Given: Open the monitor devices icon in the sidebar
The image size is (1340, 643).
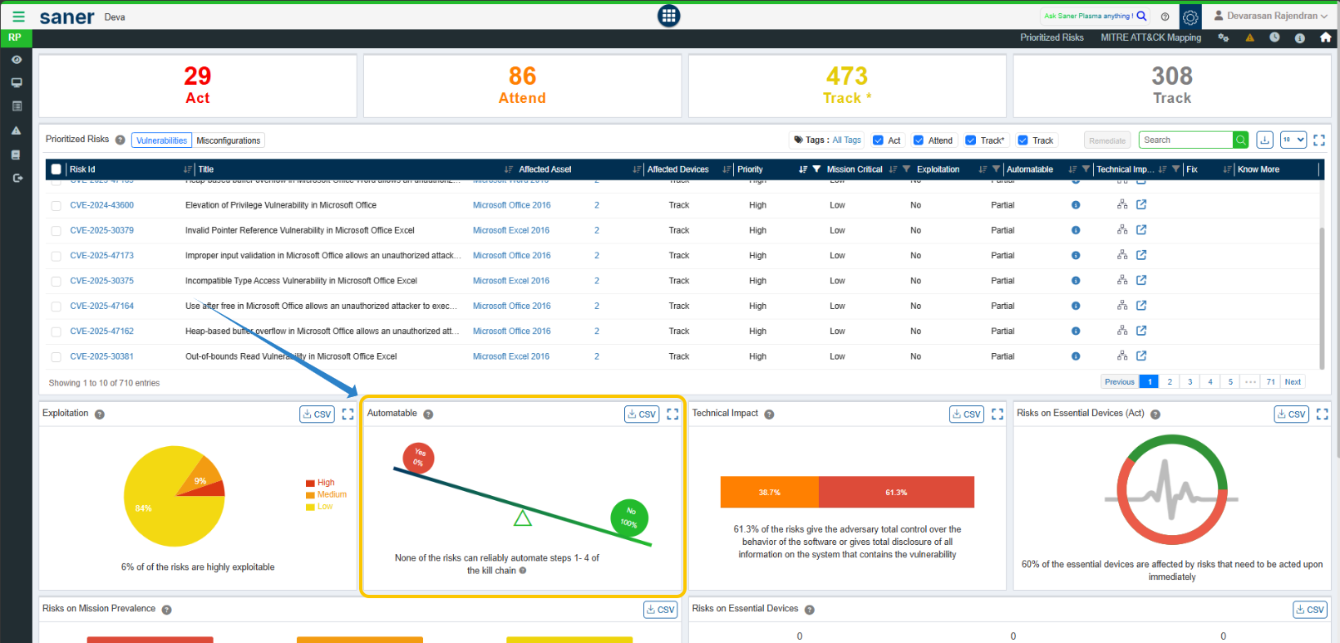Looking at the screenshot, I should (16, 83).
